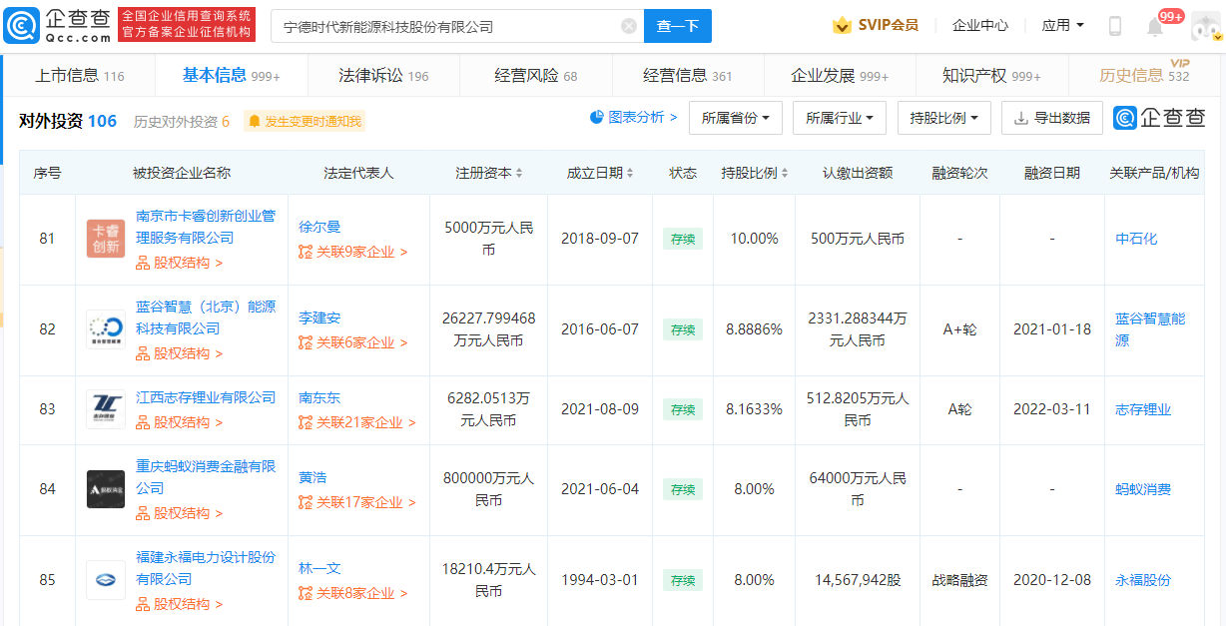This screenshot has height=626, width=1226.
Task: Switch to 法律诉讼 tab
Action: (383, 75)
